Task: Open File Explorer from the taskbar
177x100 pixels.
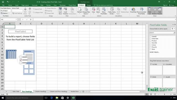Action: coord(57,98)
